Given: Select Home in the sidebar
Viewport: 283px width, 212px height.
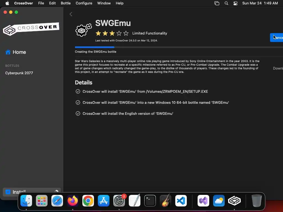Looking at the screenshot, I should [x=19, y=52].
